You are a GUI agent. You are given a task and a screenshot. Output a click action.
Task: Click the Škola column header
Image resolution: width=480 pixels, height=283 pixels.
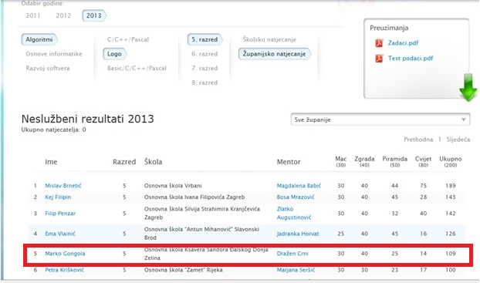click(x=154, y=162)
